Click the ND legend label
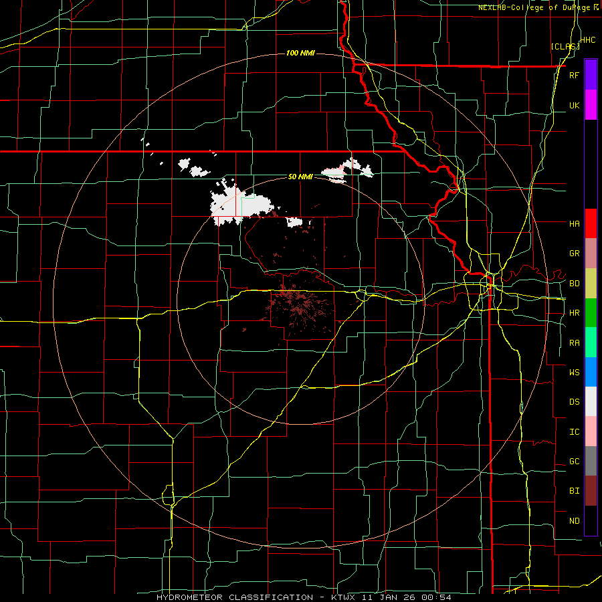Screen dimensions: 602x602 pos(574,521)
